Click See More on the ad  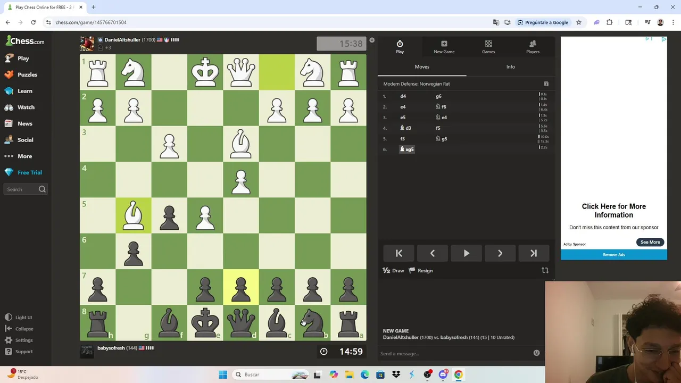(650, 242)
